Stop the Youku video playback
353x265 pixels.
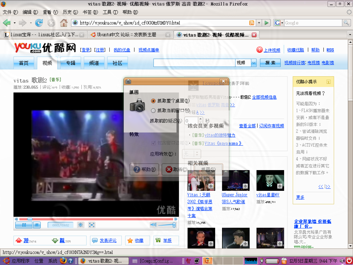point(37,225)
